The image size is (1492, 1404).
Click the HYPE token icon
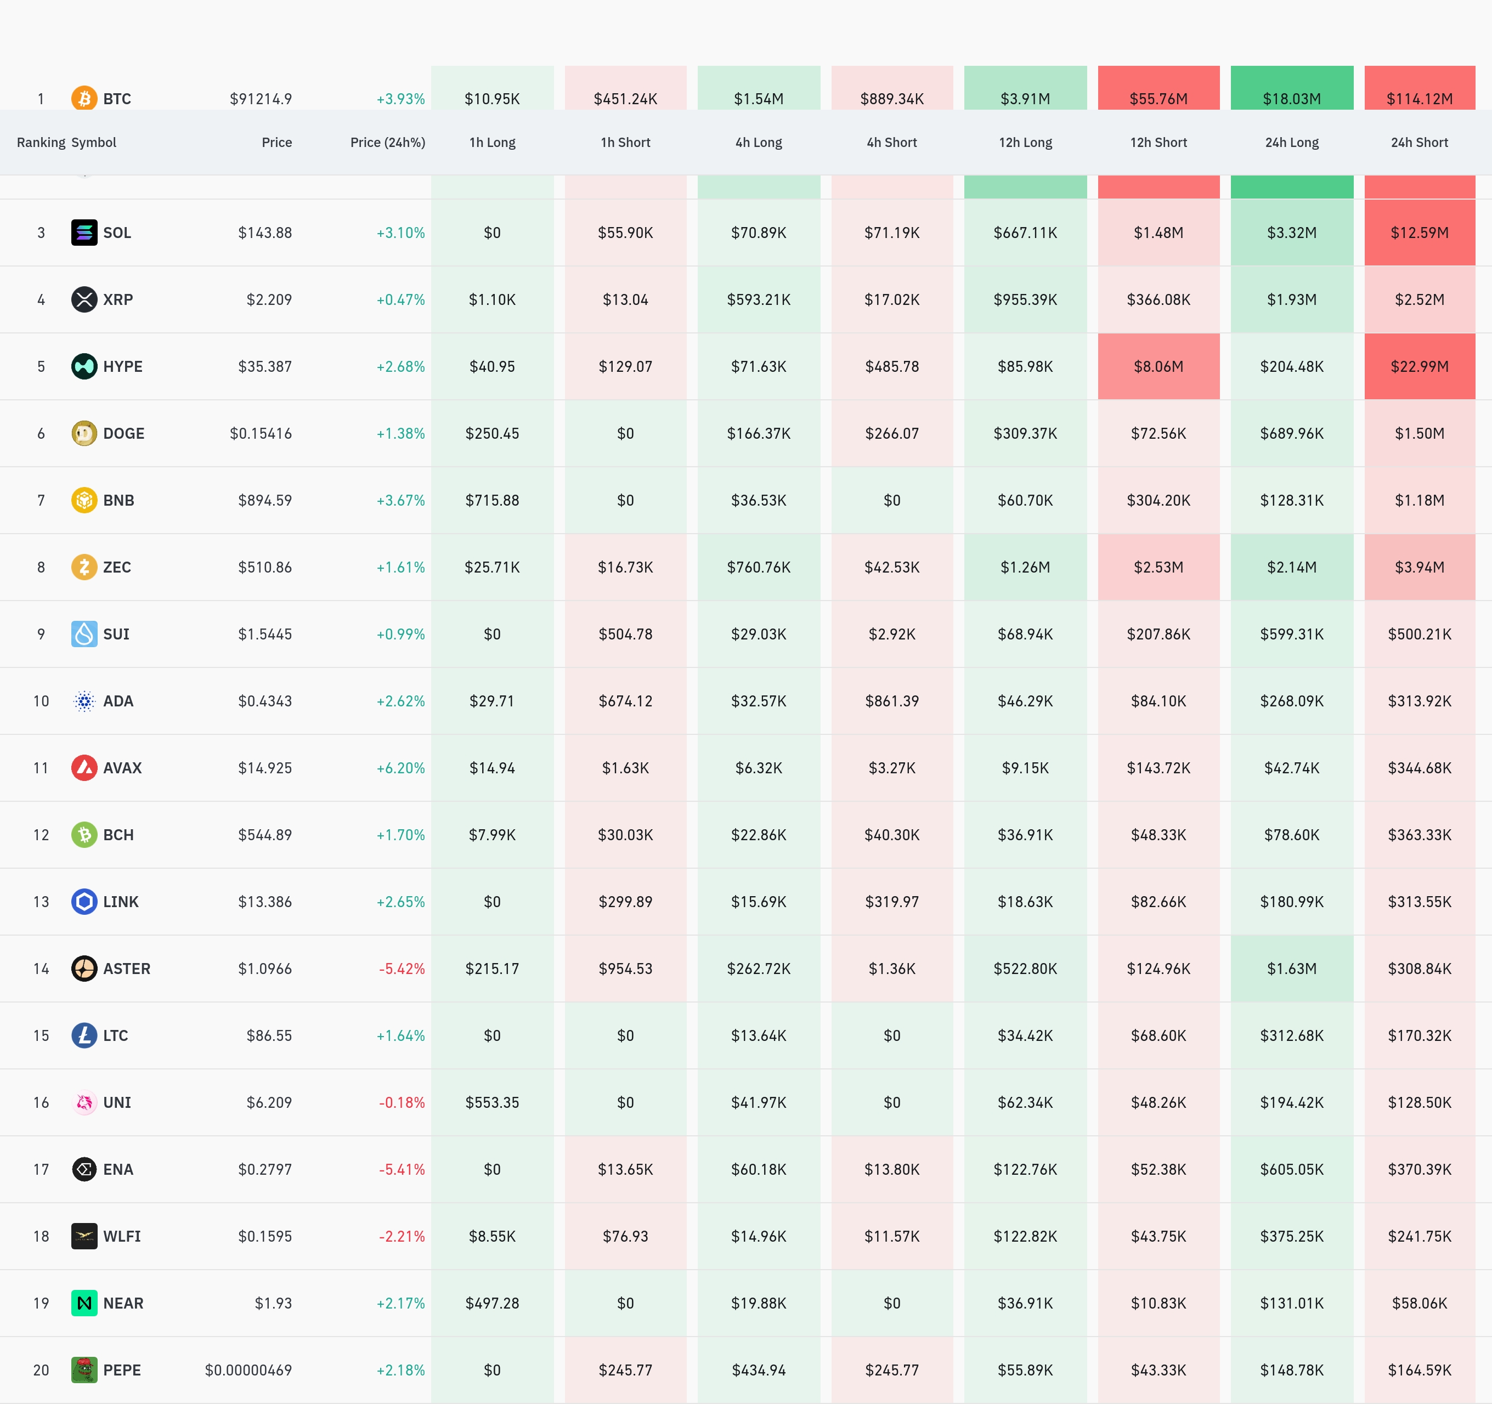coord(84,366)
